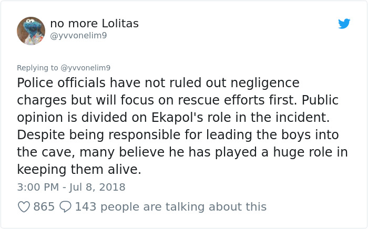Click 'Despite being responsible' in the tweet
Image resolution: width=368 pixels, height=229 pixels.
(x=98, y=135)
